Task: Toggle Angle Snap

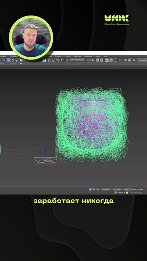Action: (53, 60)
